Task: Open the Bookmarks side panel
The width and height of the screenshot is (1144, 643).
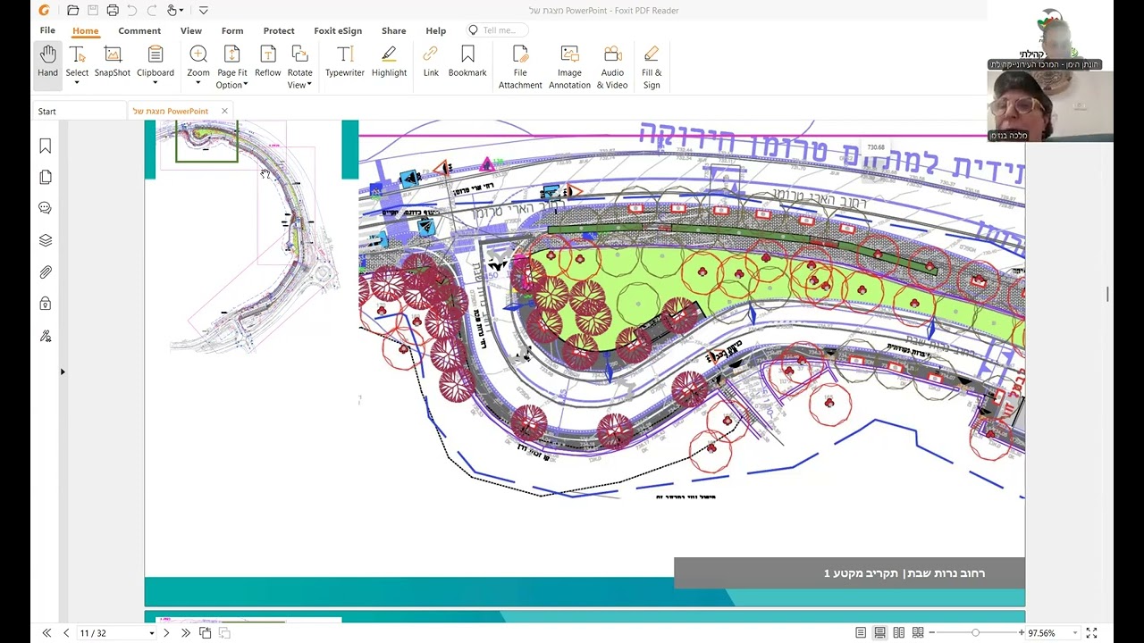Action: (x=46, y=146)
